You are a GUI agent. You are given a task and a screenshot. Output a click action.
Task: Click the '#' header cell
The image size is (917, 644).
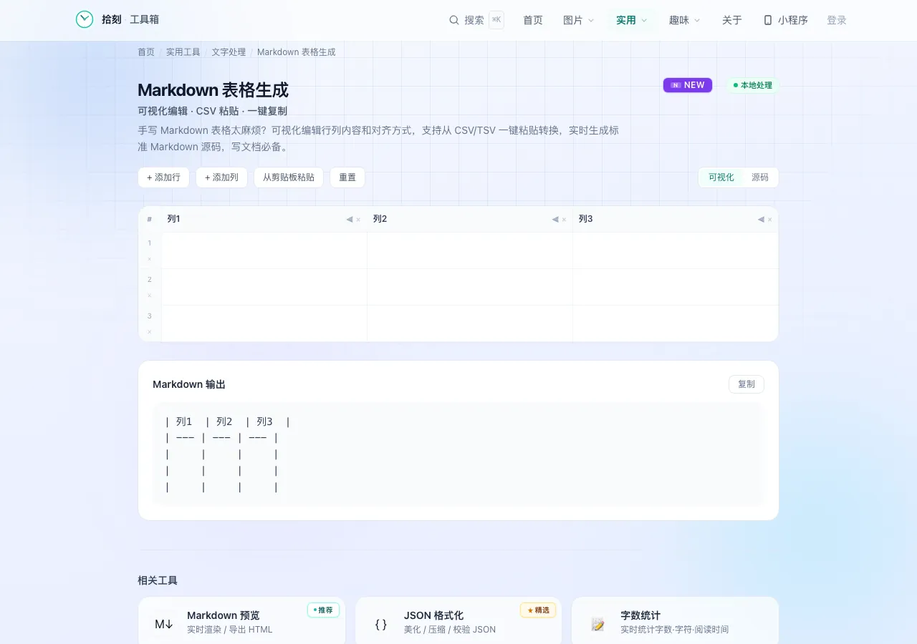(x=150, y=219)
